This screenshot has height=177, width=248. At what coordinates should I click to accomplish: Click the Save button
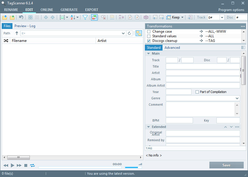click(226, 165)
